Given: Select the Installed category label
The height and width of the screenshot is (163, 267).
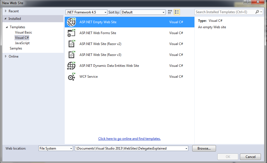Looking at the screenshot, I should point(15,19).
